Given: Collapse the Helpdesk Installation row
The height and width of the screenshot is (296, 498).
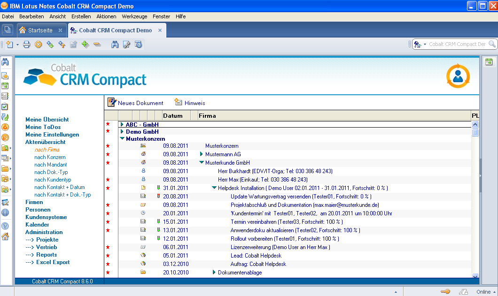Looking at the screenshot, I should pos(214,188).
